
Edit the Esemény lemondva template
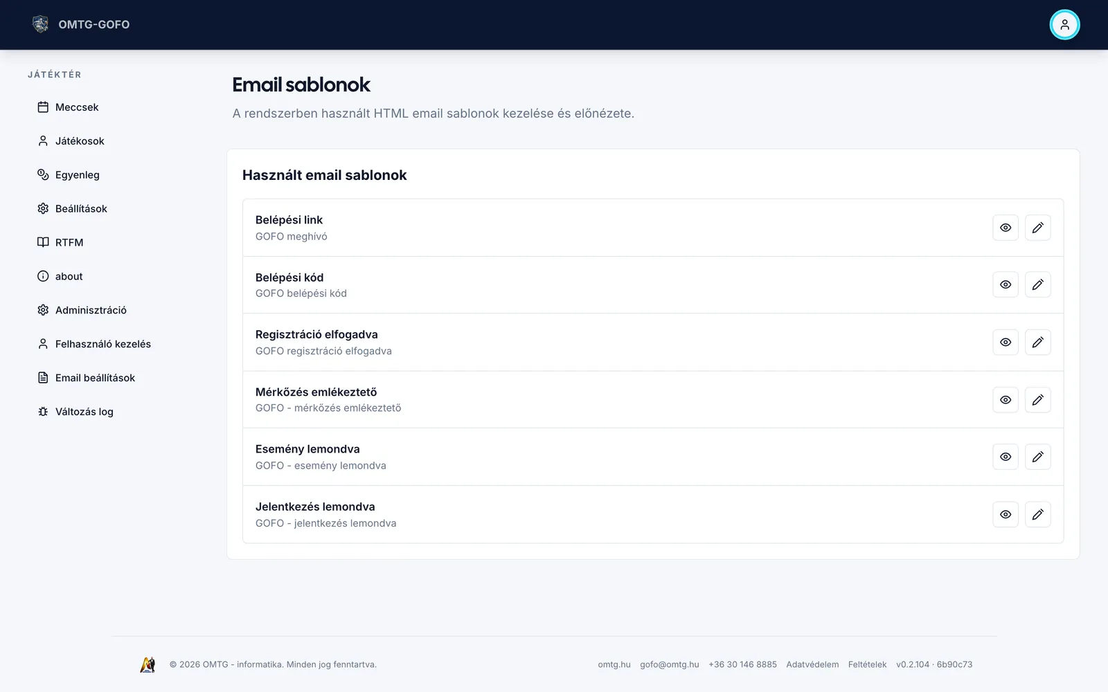click(1037, 457)
